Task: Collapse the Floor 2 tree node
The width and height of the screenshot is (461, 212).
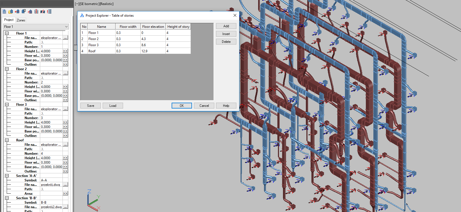Action: (x=7, y=69)
